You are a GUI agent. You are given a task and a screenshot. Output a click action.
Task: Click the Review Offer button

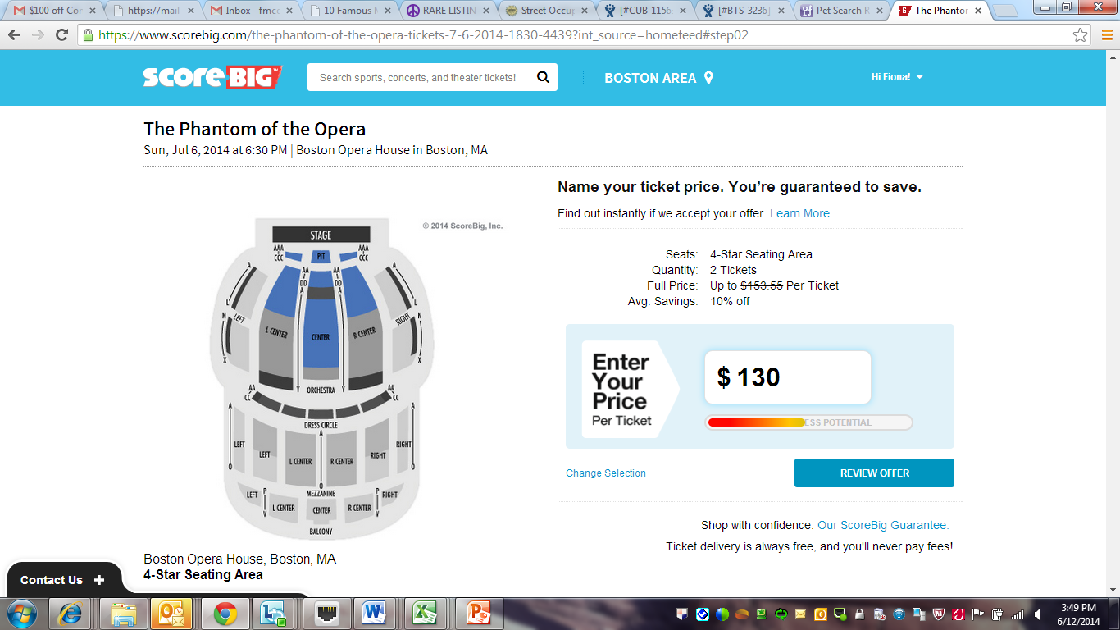click(874, 473)
